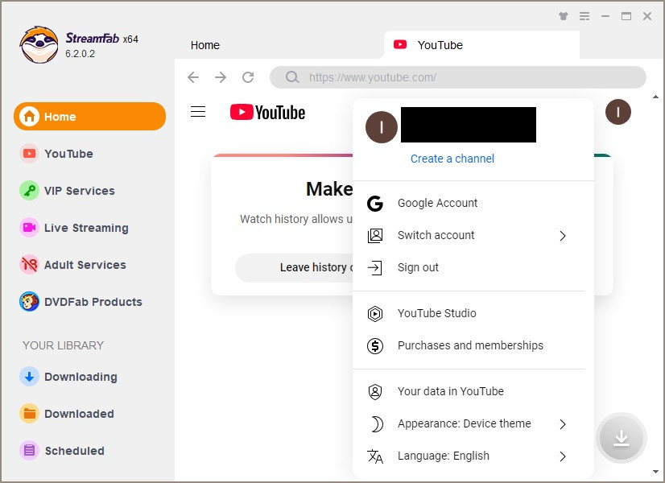
Task: Open Live Streaming in sidebar
Action: tap(86, 228)
